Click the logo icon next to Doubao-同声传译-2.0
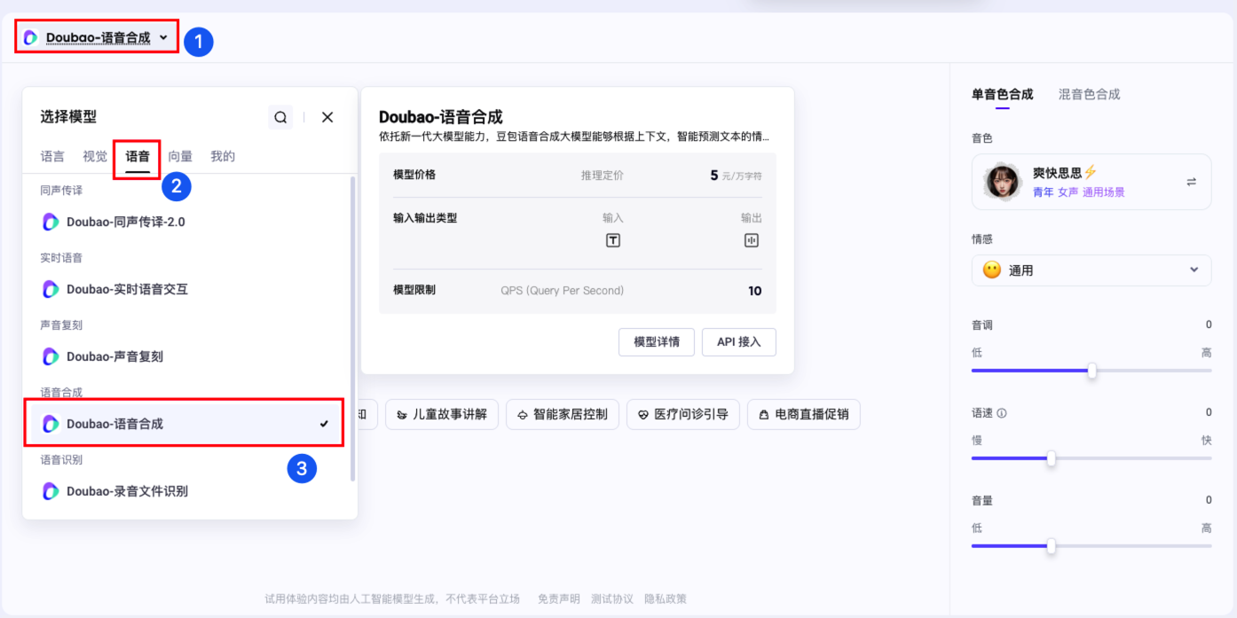Viewport: 1237px width, 618px height. pyautogui.click(x=51, y=222)
